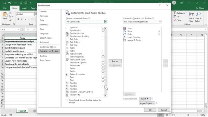Open the Name Box dropdown arrow

click(18, 29)
